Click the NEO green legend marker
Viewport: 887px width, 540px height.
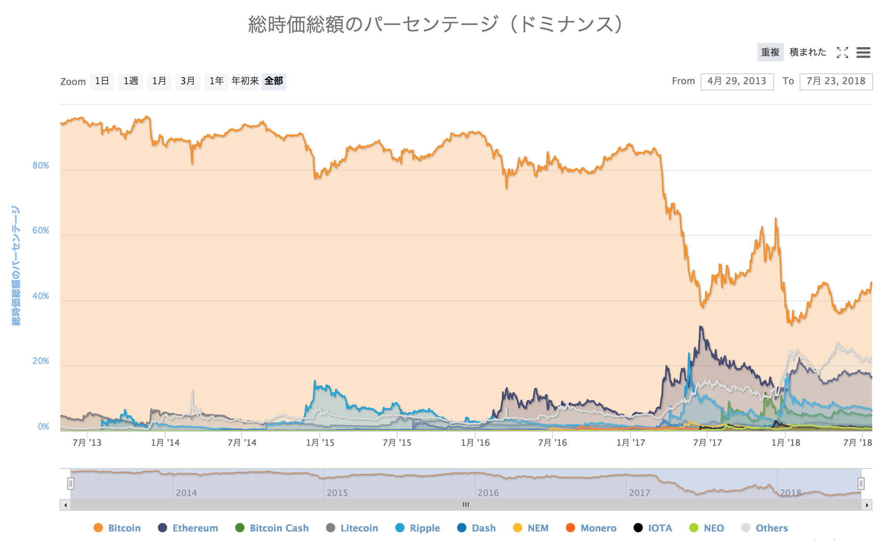[694, 528]
